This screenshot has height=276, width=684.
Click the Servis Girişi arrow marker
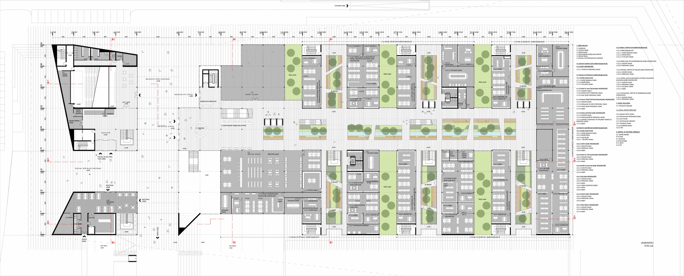coord(84,237)
